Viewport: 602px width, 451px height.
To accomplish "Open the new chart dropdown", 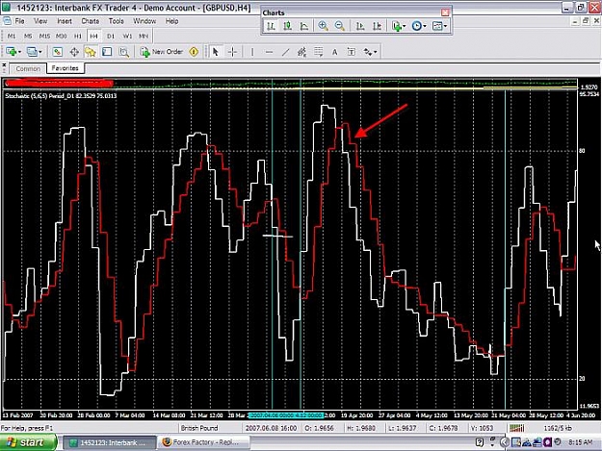I will point(13,52).
